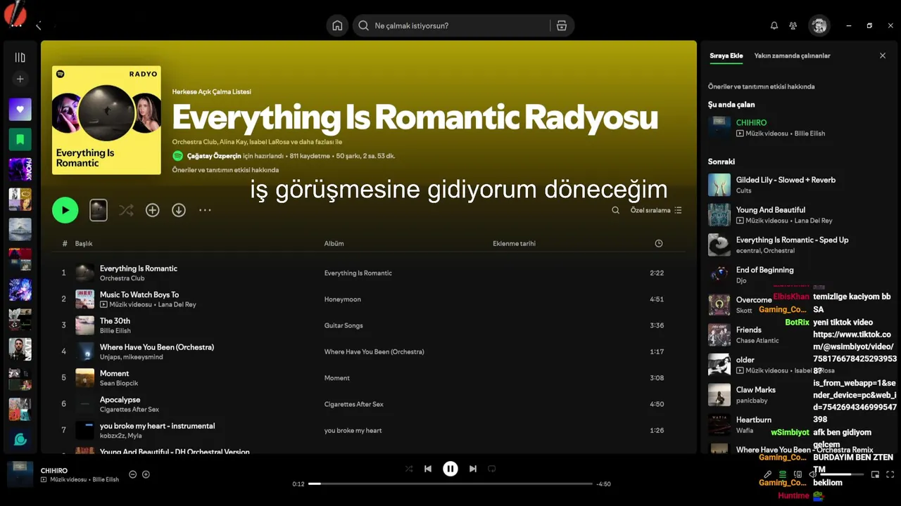Toggle playlist smart shuffle
This screenshot has height=506, width=901.
point(126,210)
